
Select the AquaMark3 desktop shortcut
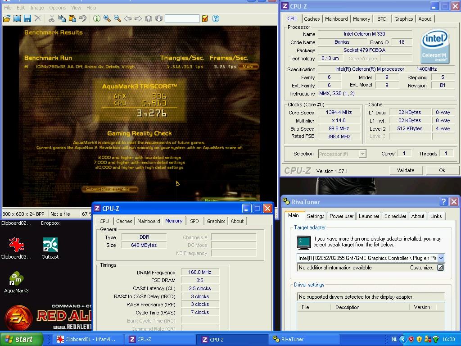click(x=16, y=282)
